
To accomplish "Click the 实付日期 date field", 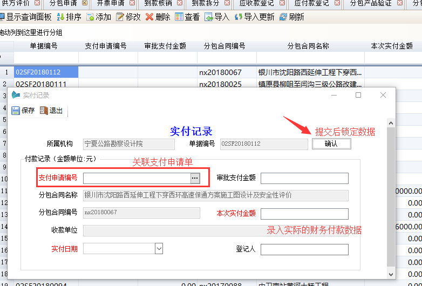I will 119,249.
